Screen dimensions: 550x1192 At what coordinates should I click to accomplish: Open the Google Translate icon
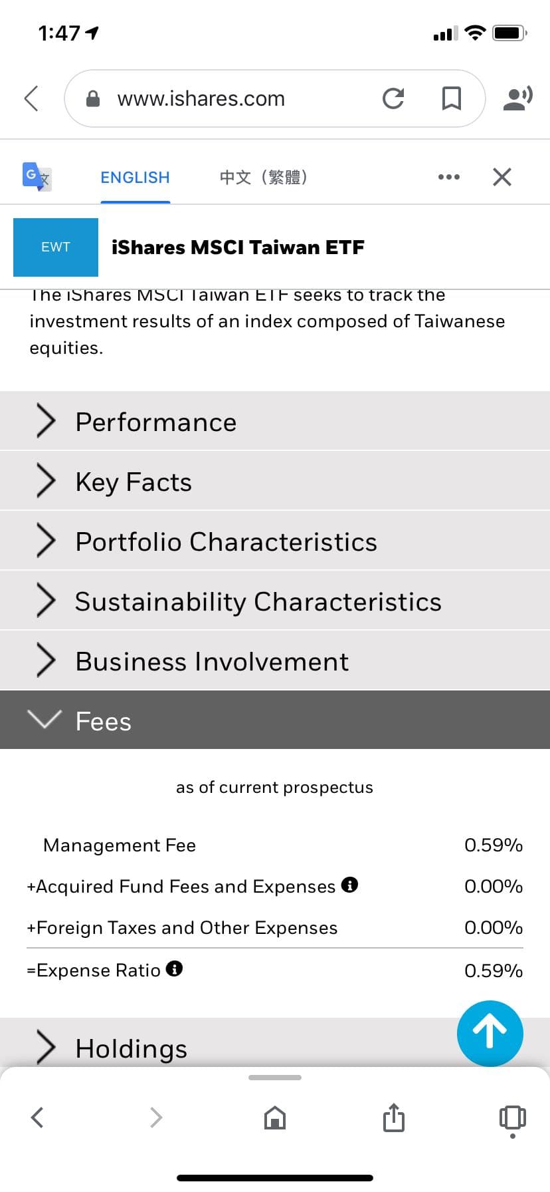pyautogui.click(x=37, y=177)
